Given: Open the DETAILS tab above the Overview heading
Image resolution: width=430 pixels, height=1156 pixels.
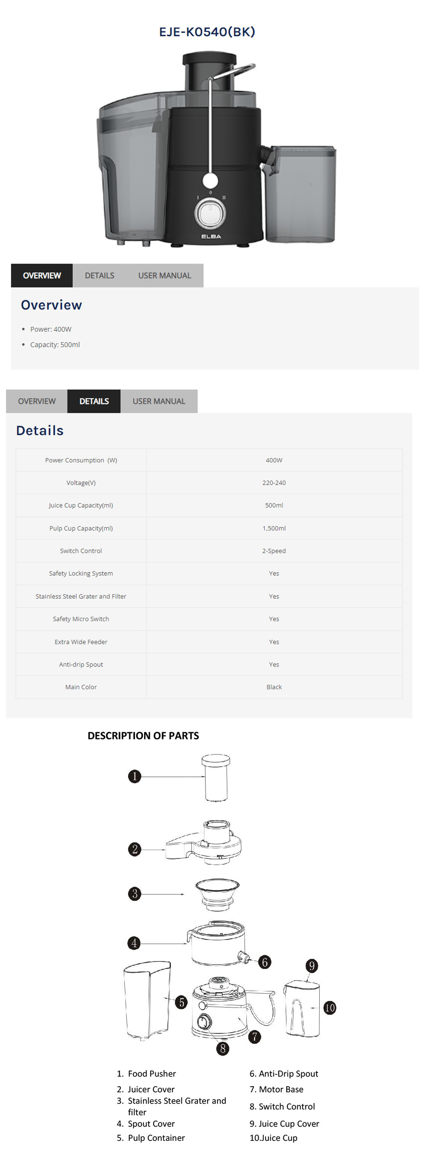Looking at the screenshot, I should [100, 275].
